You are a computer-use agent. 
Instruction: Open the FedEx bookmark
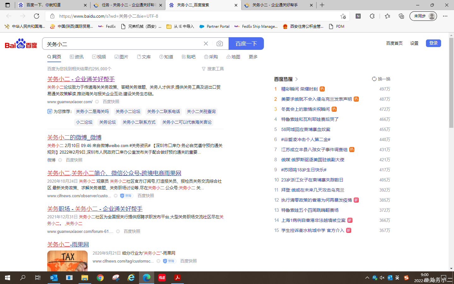pos(107,27)
